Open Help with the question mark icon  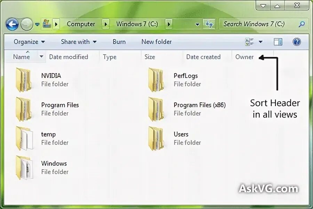tap(297, 42)
